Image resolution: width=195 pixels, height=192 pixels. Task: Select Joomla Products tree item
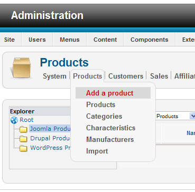click(x=50, y=129)
